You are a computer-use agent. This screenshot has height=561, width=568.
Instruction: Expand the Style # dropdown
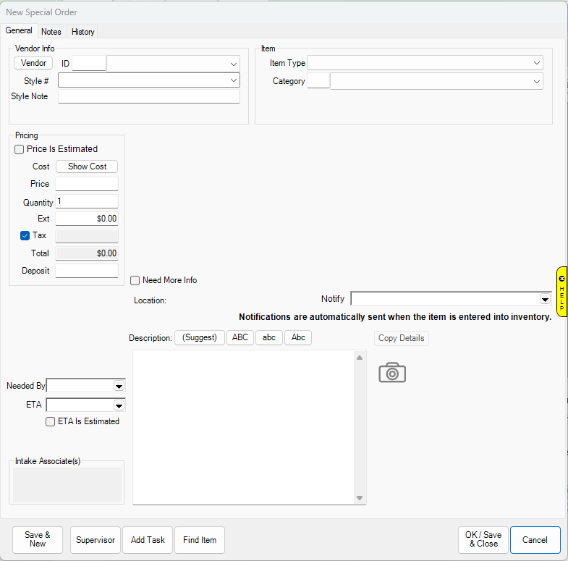click(233, 80)
